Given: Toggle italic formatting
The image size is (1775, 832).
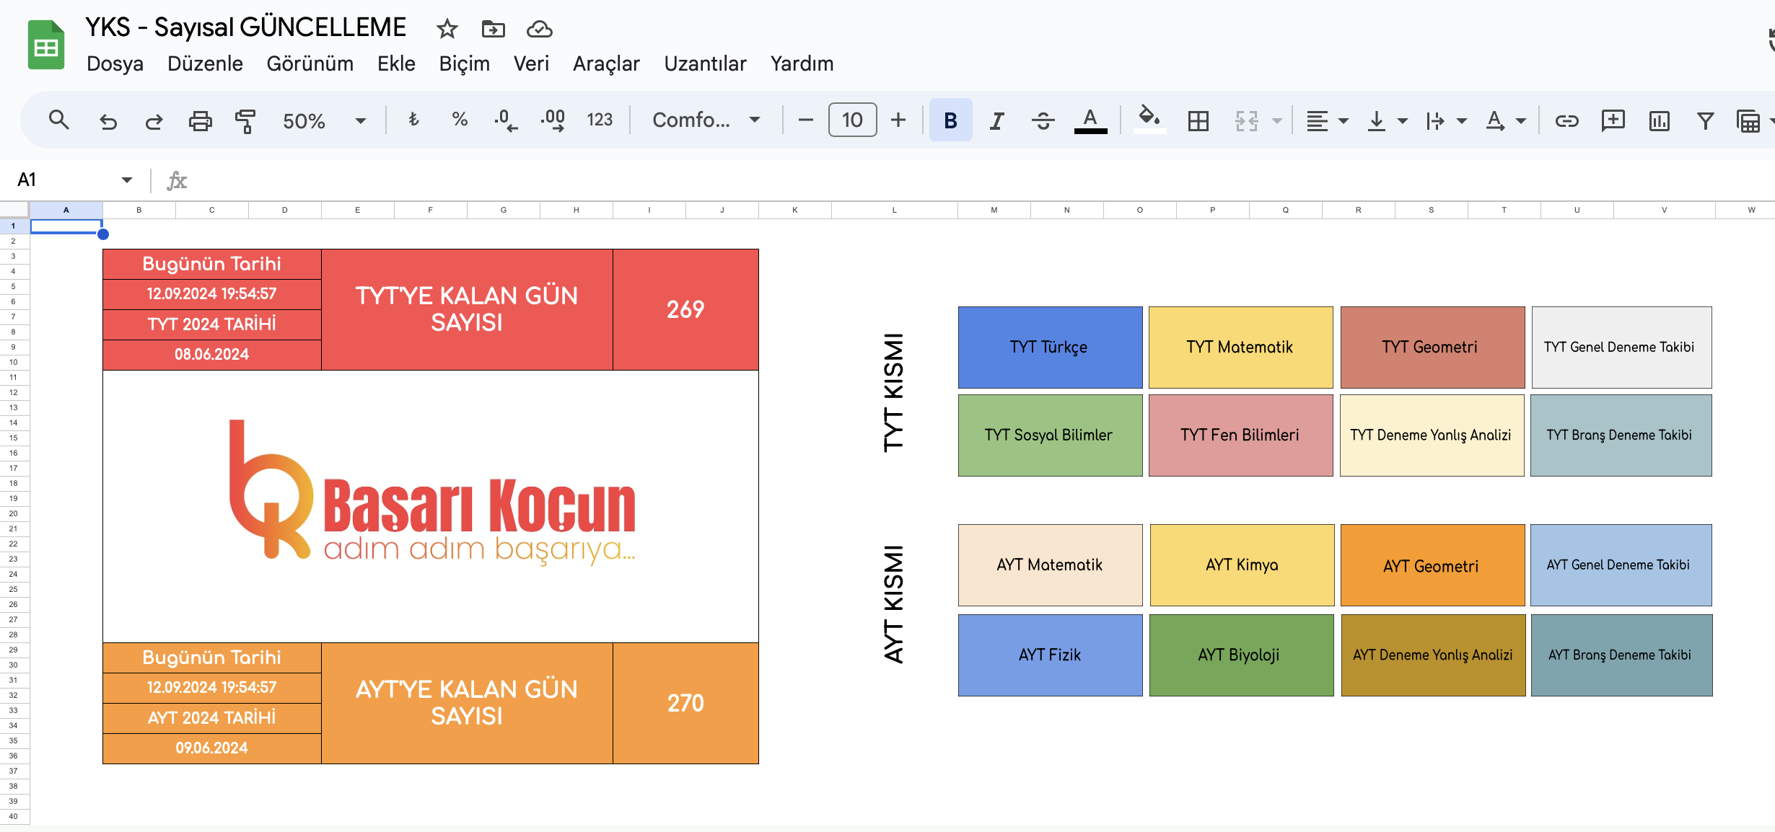Looking at the screenshot, I should (997, 120).
